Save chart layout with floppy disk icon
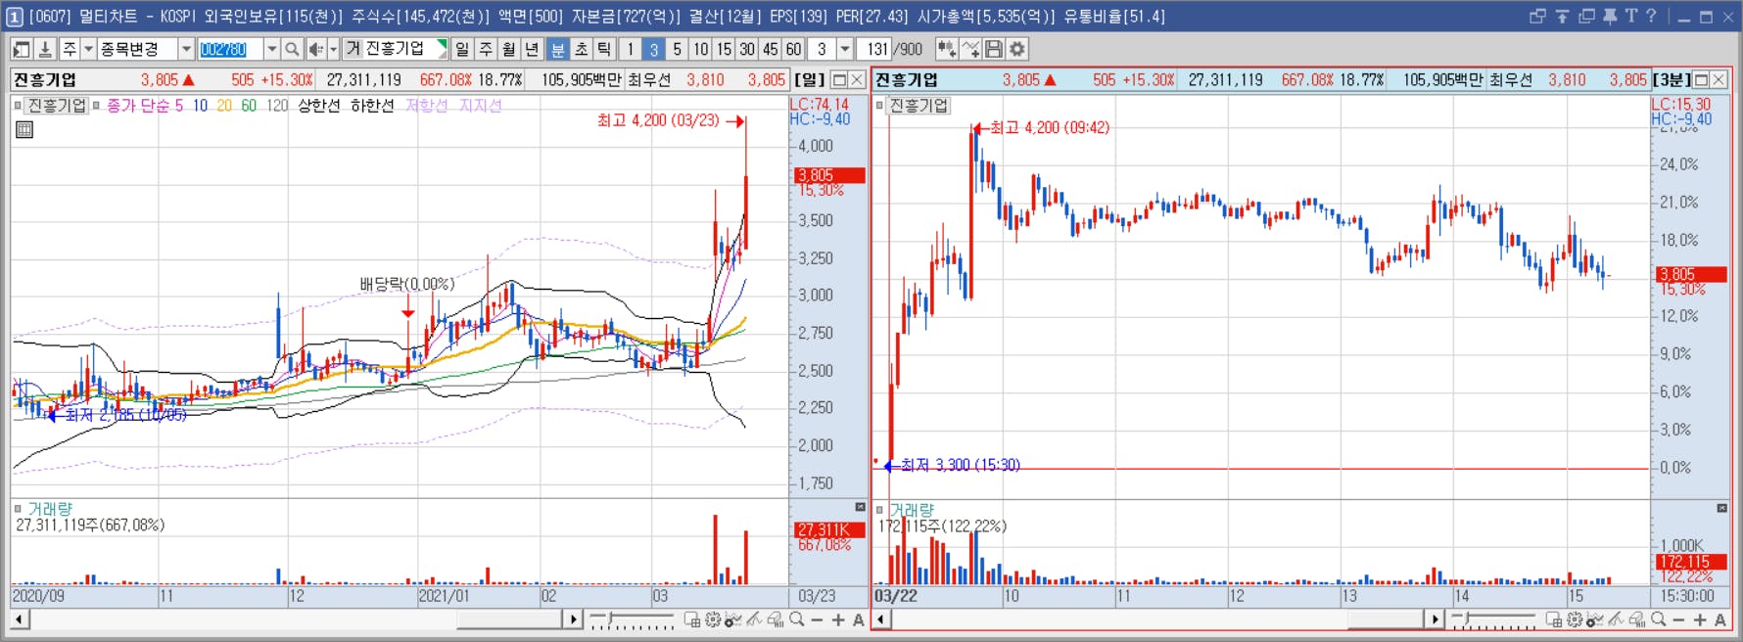Viewport: 1743px width, 642px height. click(x=994, y=49)
